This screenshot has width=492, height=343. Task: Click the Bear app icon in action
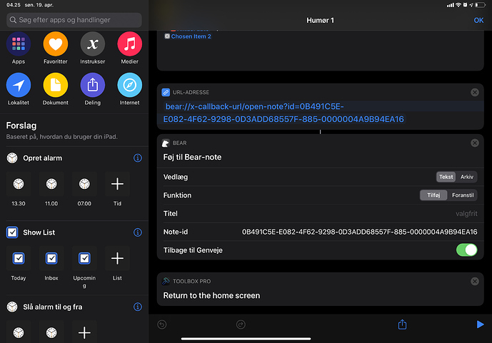click(166, 143)
